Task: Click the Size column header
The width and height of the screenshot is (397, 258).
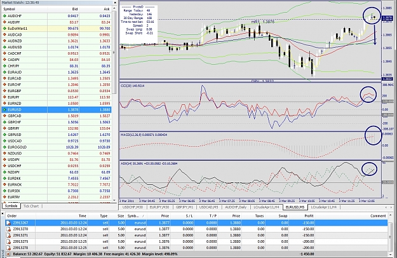Action: coord(118,216)
